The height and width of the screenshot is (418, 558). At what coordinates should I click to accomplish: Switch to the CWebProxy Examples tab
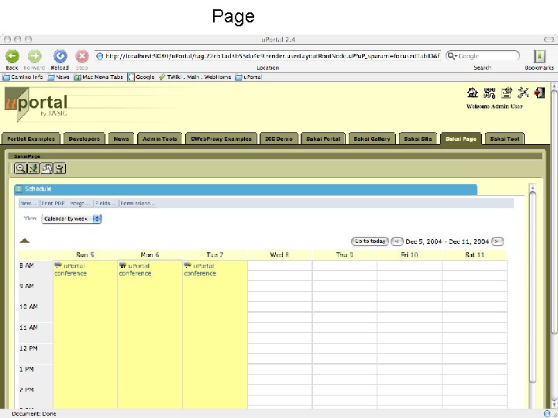pos(221,139)
